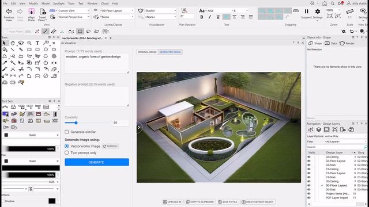369x207 pixels.
Task: Open Shaded render mode dropdown
Action: coord(160,10)
